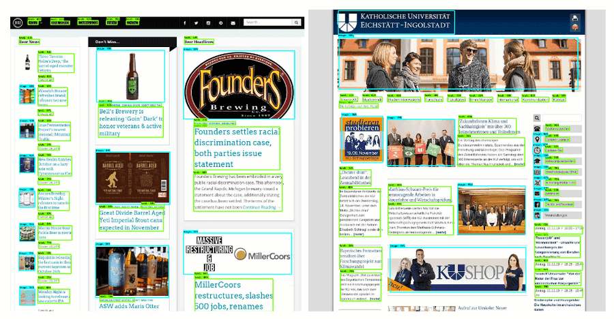
Task: Focus the Search field in the black header
Action: pos(268,22)
